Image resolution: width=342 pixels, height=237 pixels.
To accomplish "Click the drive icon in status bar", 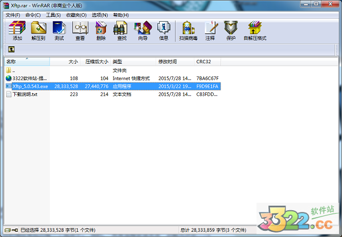I will click(x=7, y=230).
